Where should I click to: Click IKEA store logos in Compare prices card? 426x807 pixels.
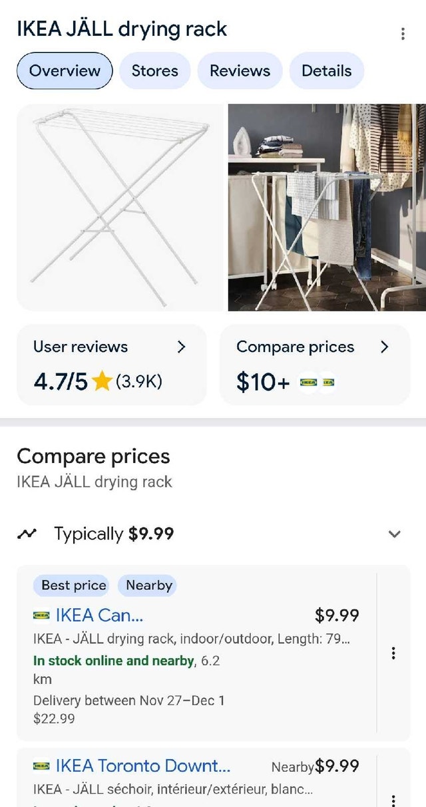click(x=317, y=383)
